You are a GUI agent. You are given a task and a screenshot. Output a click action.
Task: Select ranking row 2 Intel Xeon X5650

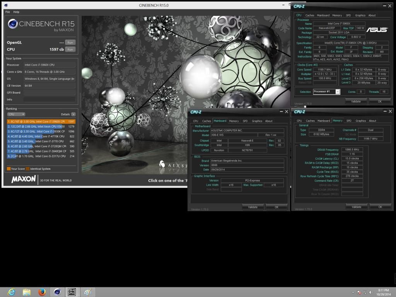41,126
